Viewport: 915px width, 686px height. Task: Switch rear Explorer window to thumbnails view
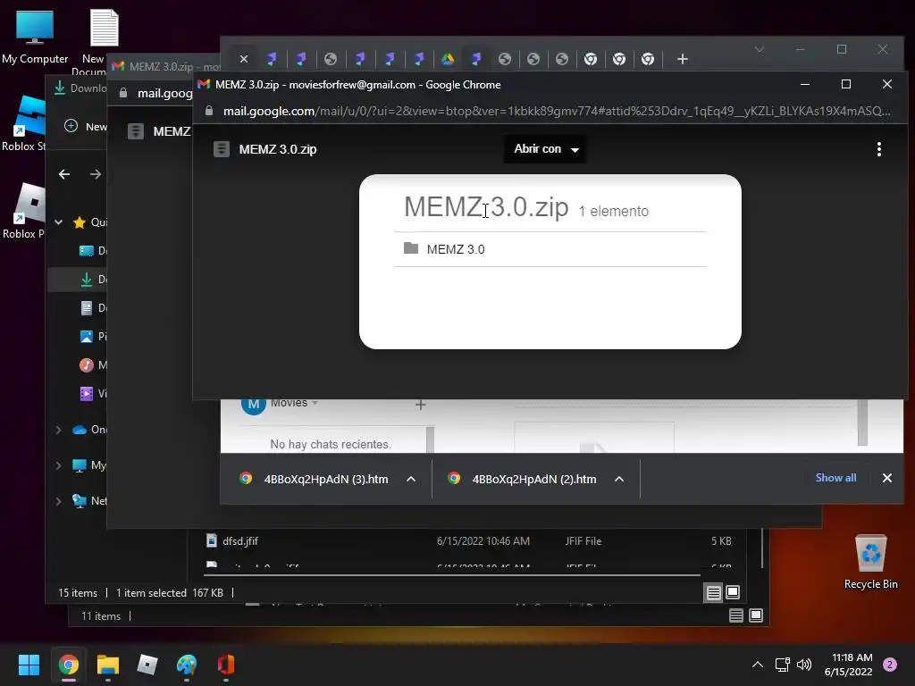756,615
